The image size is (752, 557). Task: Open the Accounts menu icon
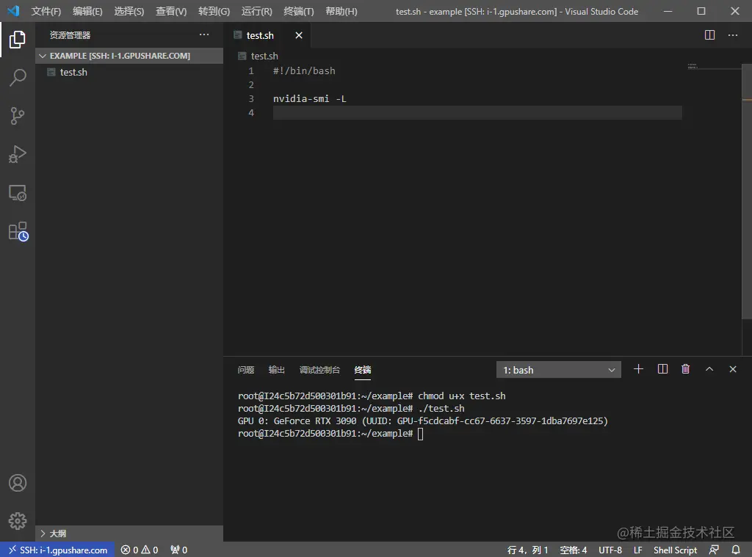[18, 483]
